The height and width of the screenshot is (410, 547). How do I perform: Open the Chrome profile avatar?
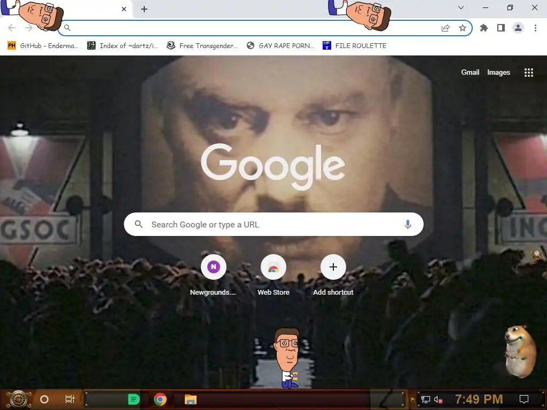coord(518,28)
